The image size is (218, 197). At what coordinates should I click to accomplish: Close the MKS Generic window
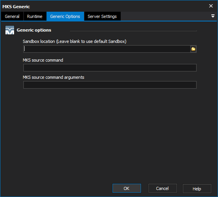[x=211, y=6]
